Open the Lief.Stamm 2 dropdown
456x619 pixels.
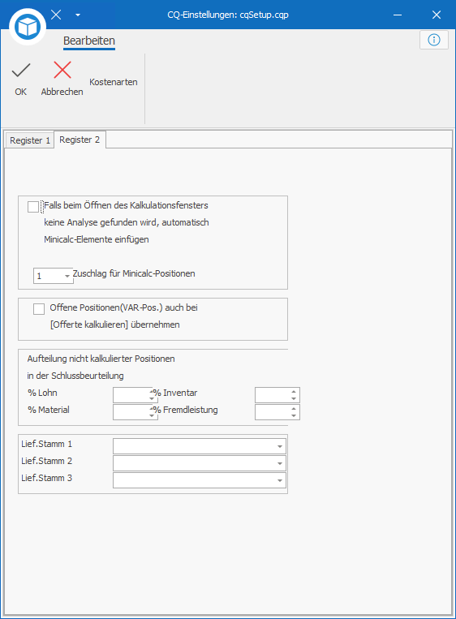(x=279, y=463)
